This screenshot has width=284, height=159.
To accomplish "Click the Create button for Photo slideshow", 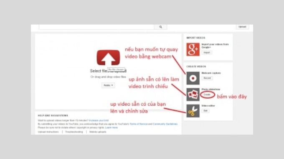I will [x=207, y=94].
